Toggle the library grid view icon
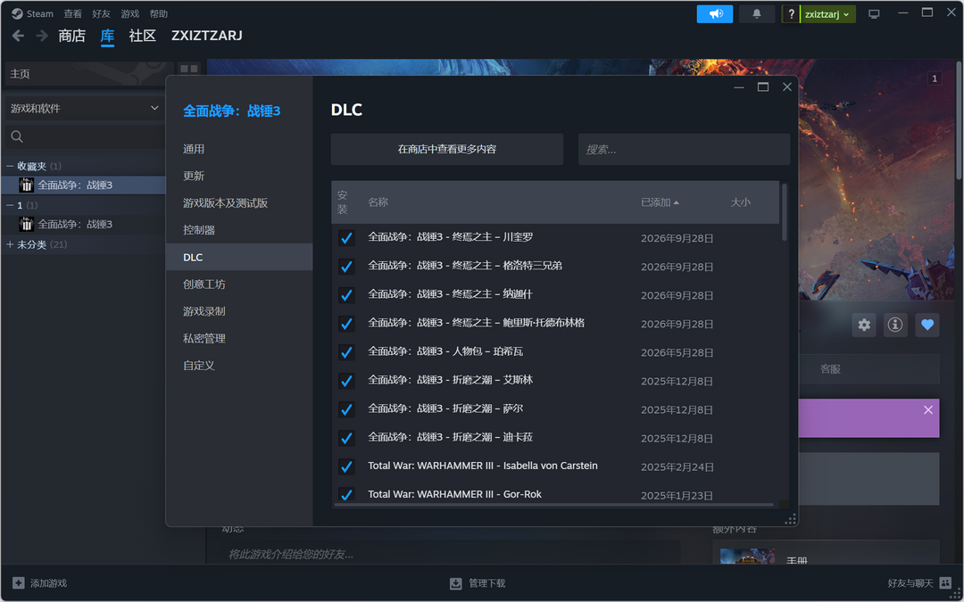This screenshot has width=964, height=602. pyautogui.click(x=188, y=70)
